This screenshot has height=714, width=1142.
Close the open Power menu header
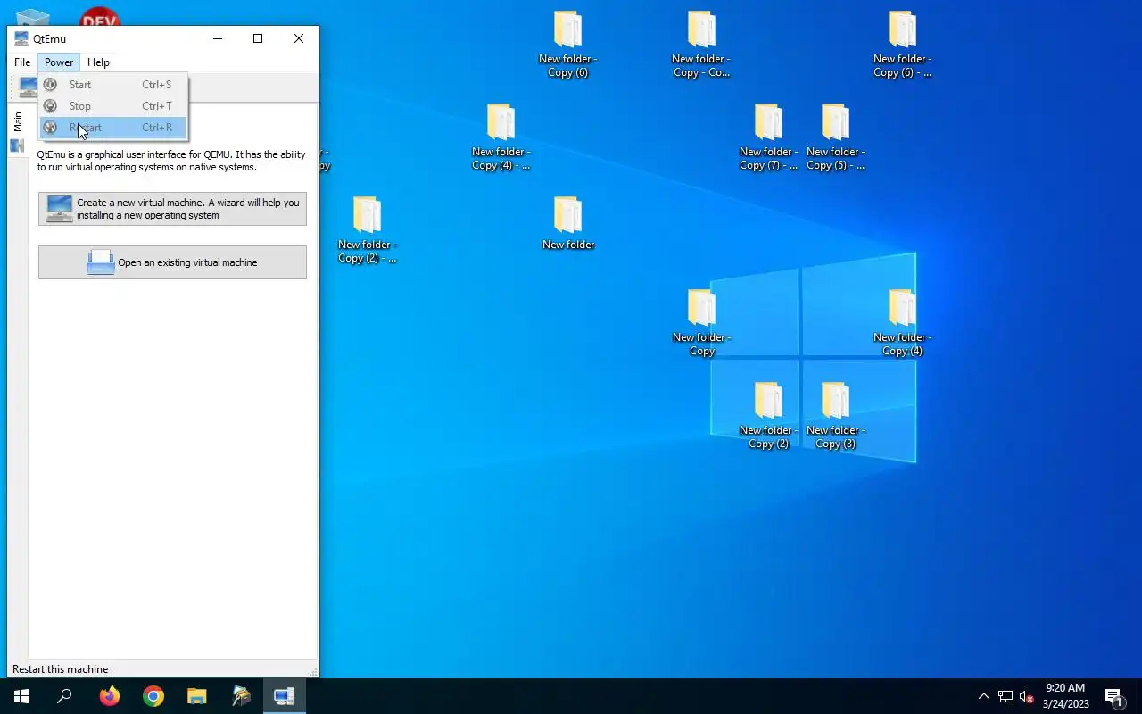[x=59, y=62]
